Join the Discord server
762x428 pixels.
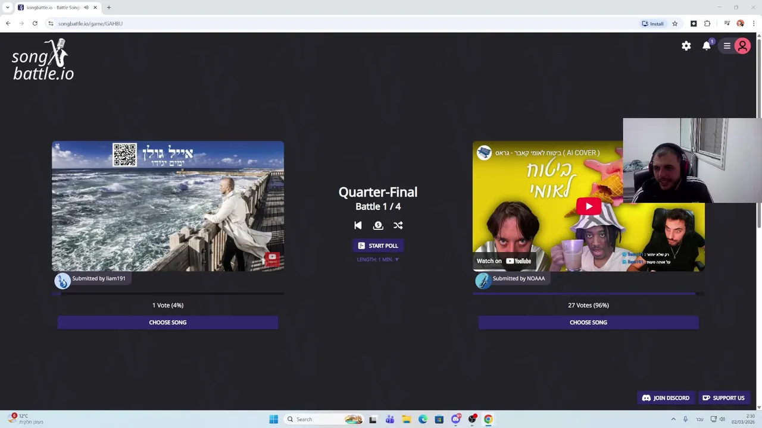coord(666,398)
